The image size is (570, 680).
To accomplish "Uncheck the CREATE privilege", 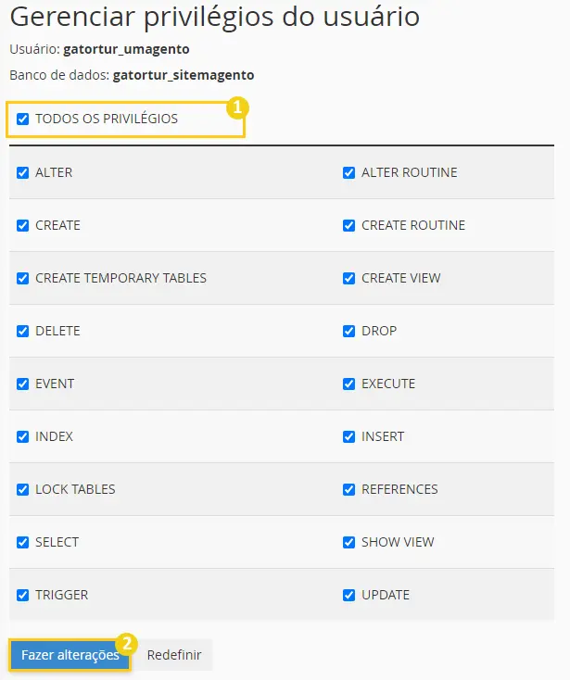I will (22, 225).
